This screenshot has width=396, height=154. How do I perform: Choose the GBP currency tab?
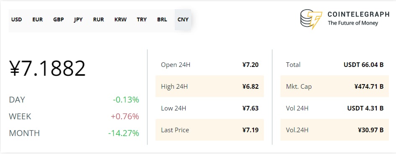pos(58,20)
